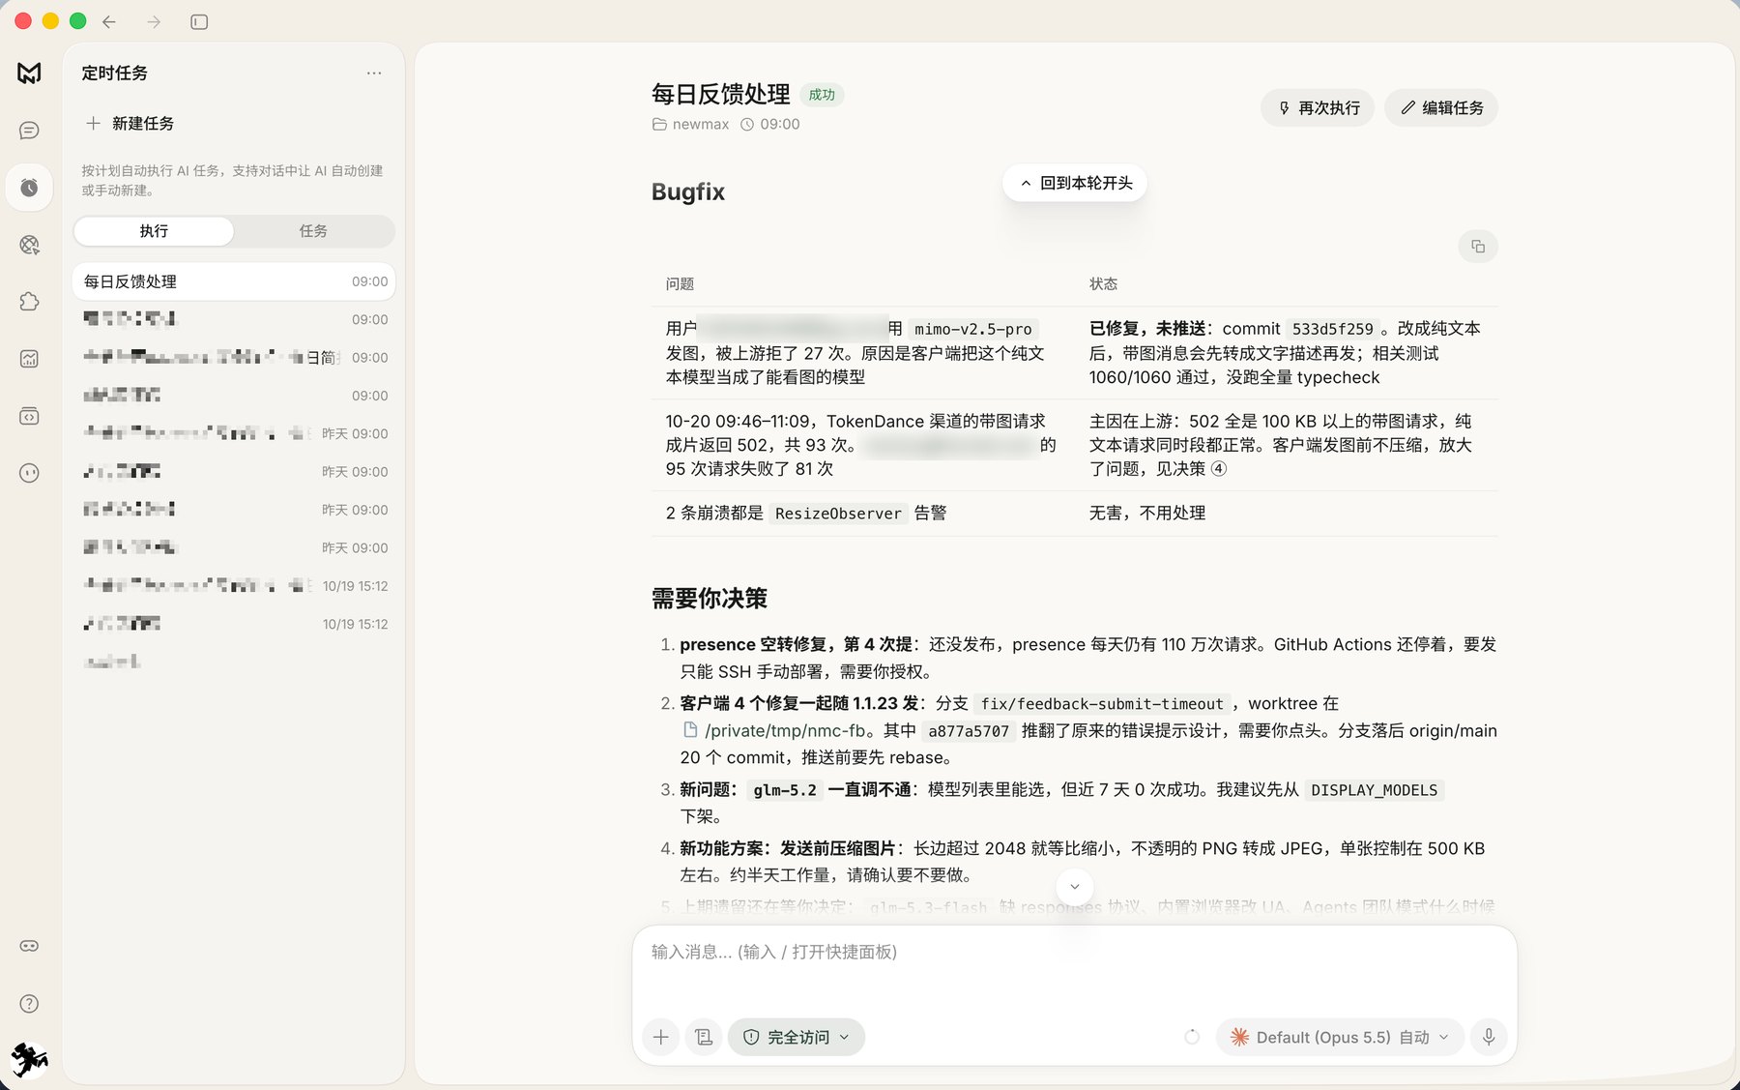The height and width of the screenshot is (1090, 1740).
Task: Click the mask-shaped icon above the help icon
Action: [x=29, y=946]
